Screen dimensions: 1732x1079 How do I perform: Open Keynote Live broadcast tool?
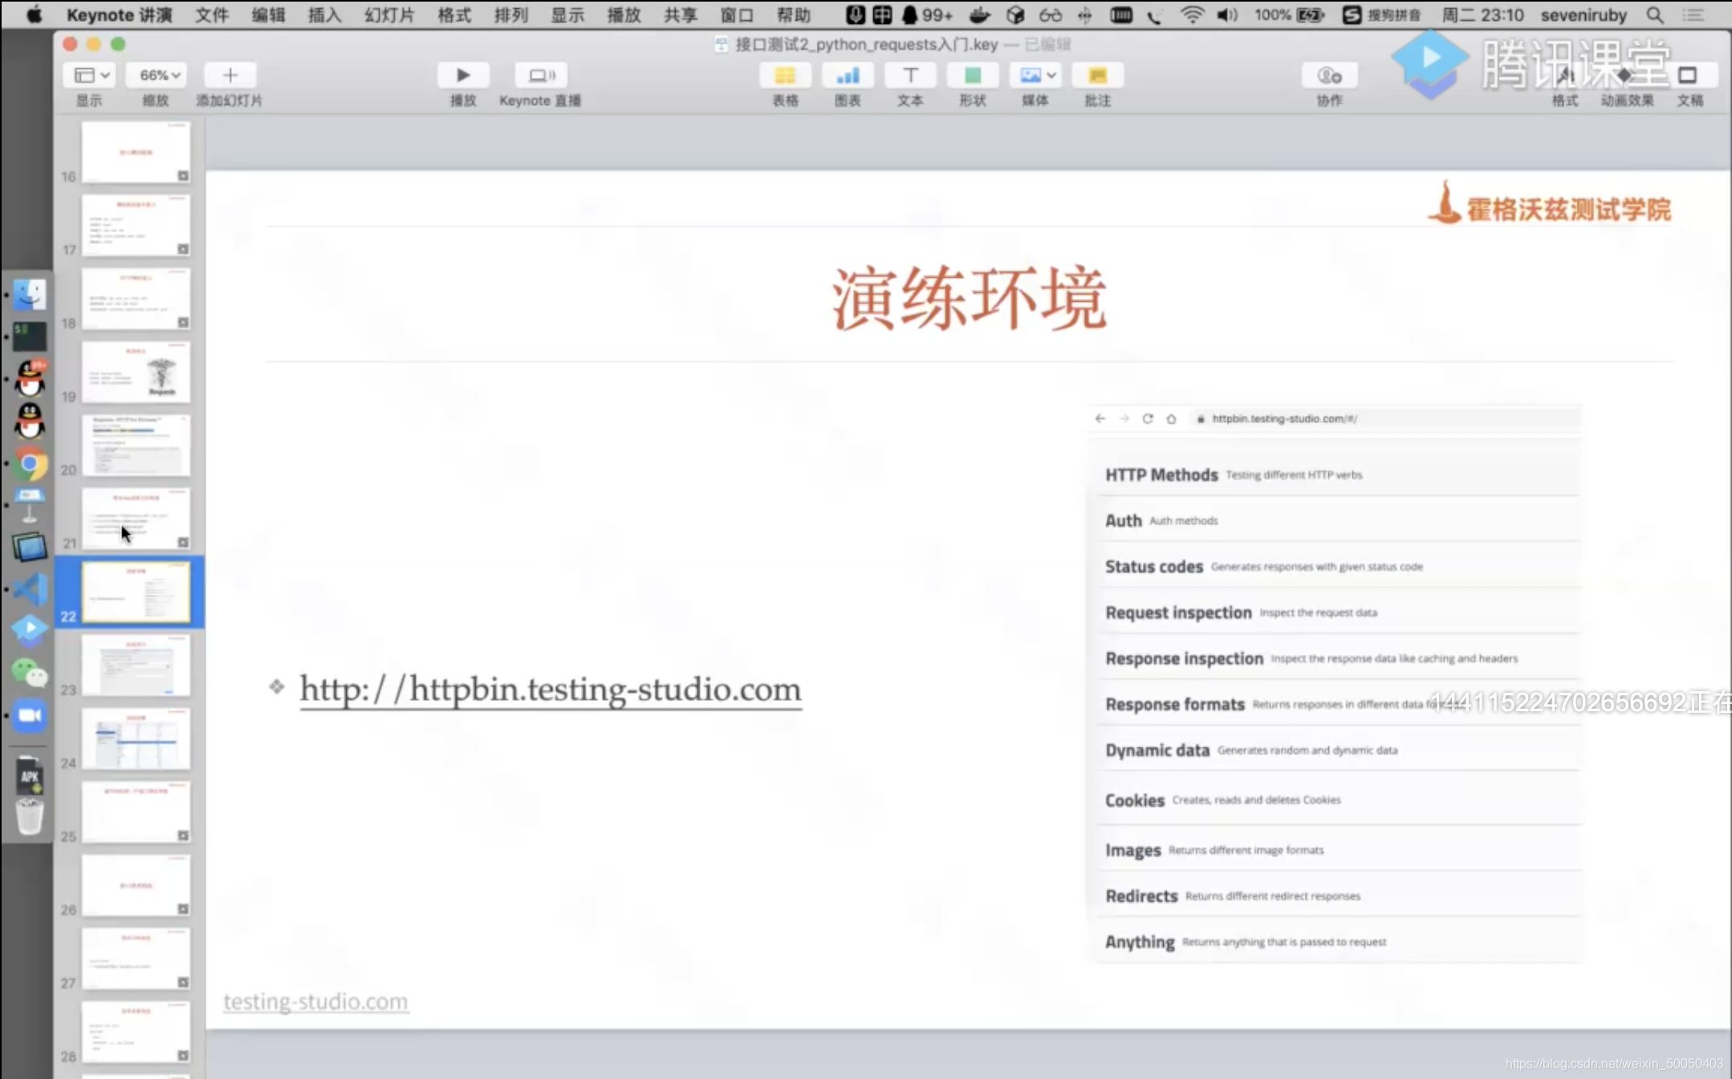pyautogui.click(x=540, y=75)
